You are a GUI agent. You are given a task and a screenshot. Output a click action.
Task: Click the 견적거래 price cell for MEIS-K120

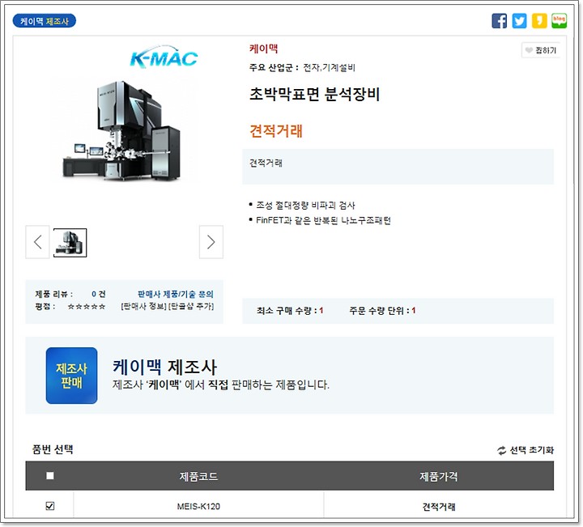point(439,507)
